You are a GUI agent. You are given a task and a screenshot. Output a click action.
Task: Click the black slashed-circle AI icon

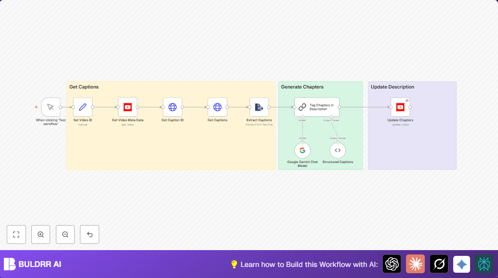pyautogui.click(x=439, y=264)
